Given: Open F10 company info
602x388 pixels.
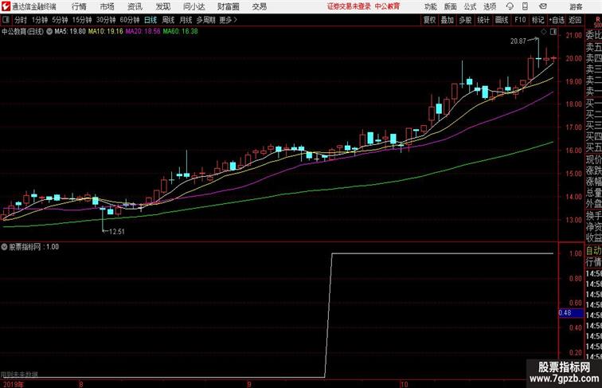Looking at the screenshot, I should click(520, 20).
